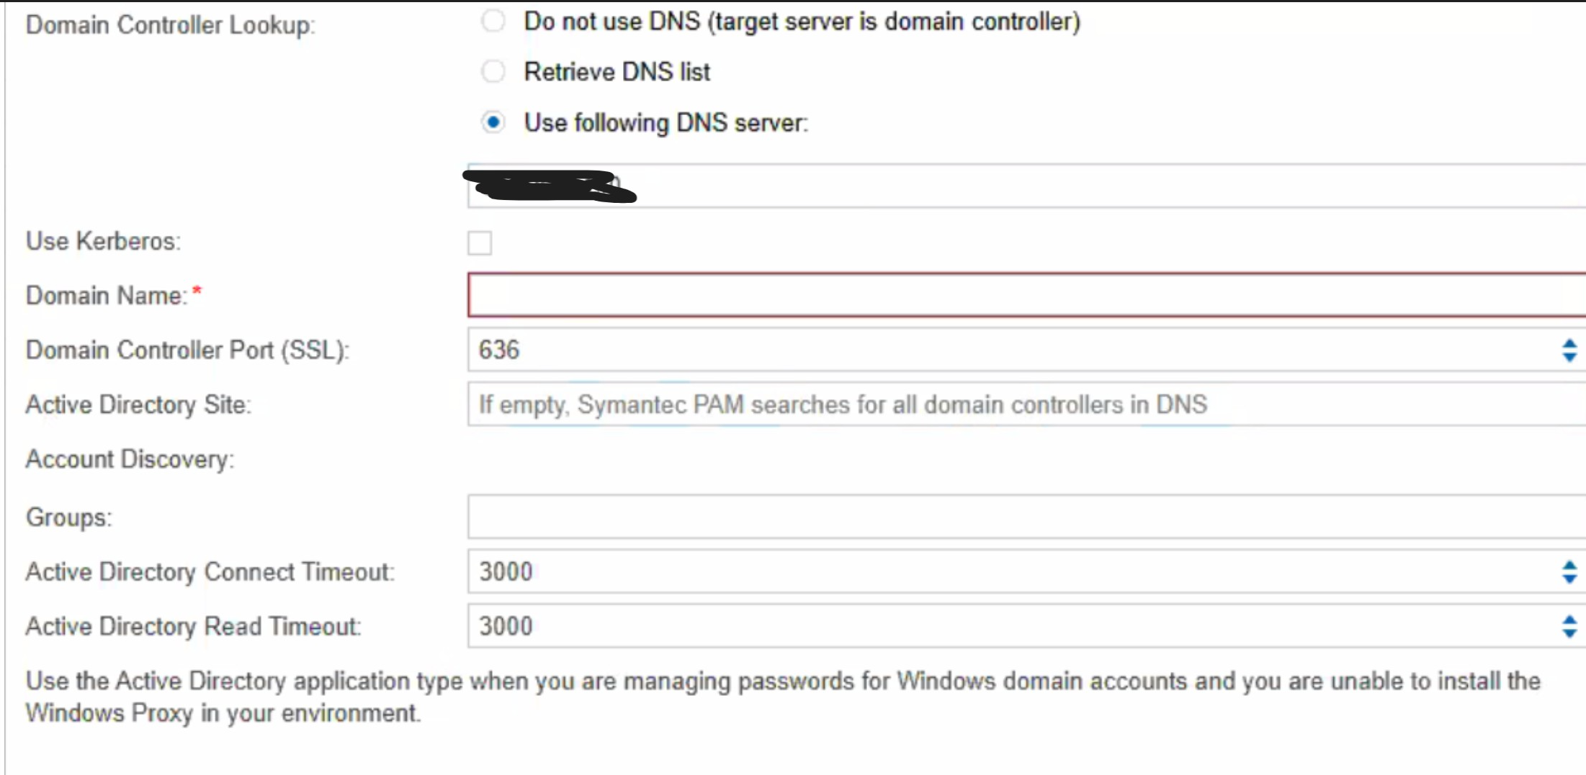Focus the required Domain Name text field
Viewport: 1586px width, 775px height.
1008,295
